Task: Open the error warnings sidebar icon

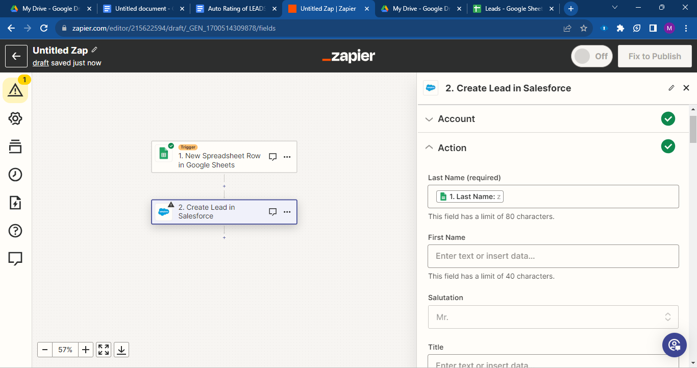Action: click(x=15, y=90)
